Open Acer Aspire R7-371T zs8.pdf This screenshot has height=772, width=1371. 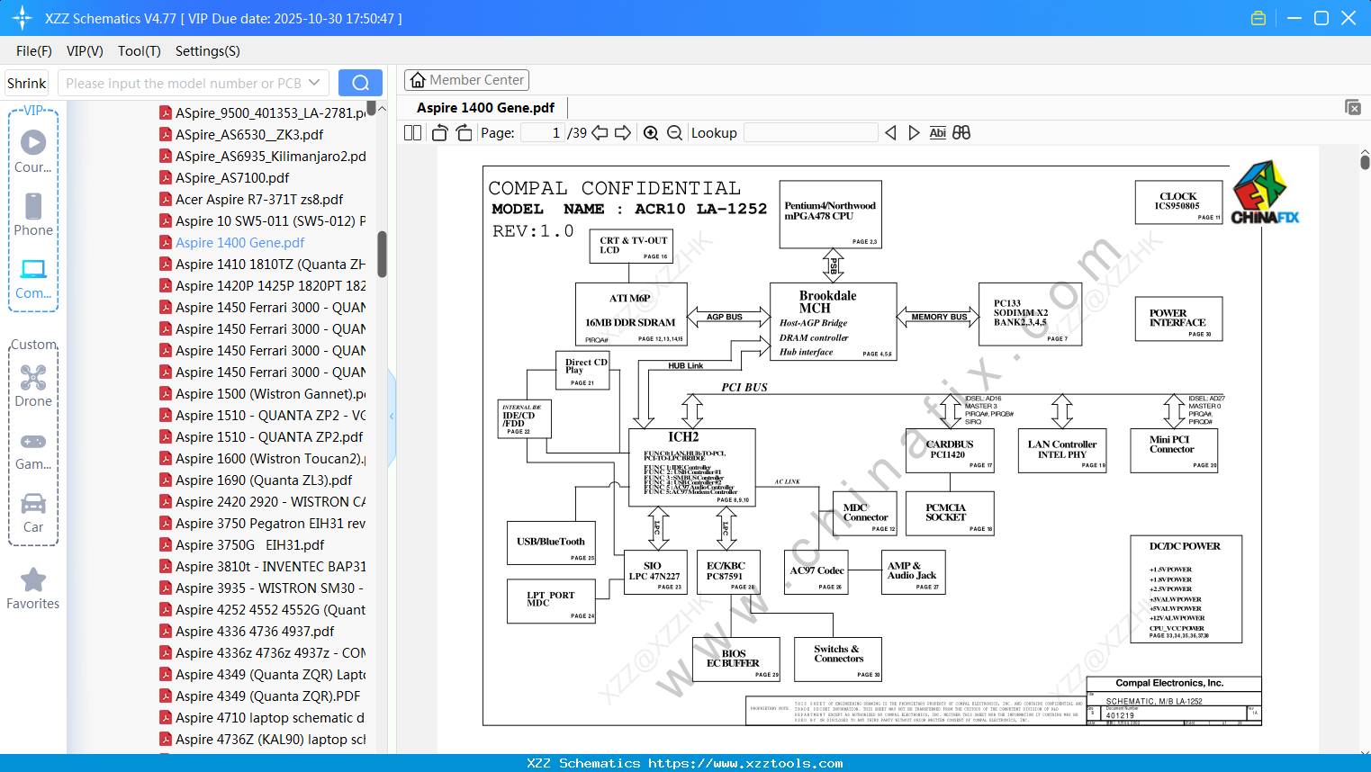pos(251,200)
